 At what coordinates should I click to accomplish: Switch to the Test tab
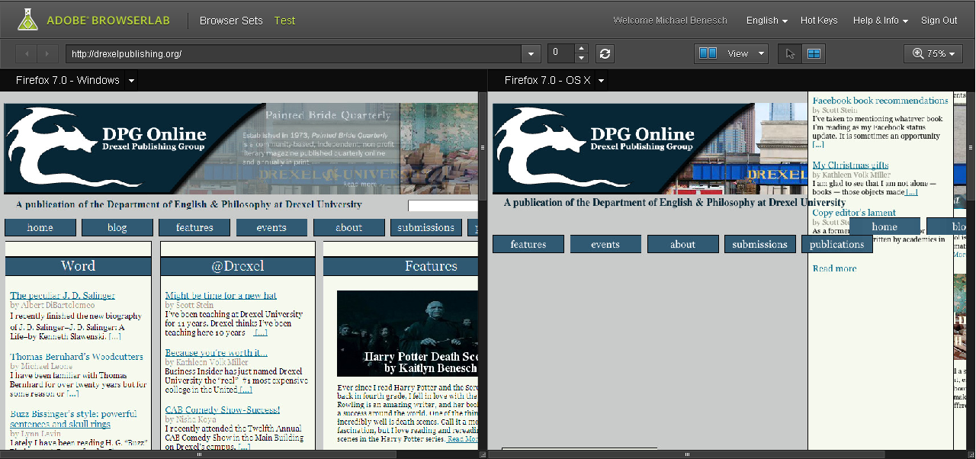coord(284,21)
